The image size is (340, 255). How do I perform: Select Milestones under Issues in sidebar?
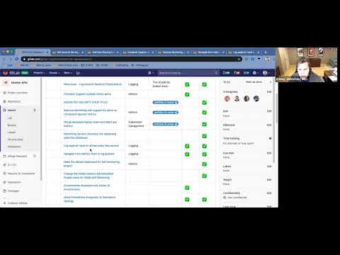[14, 147]
